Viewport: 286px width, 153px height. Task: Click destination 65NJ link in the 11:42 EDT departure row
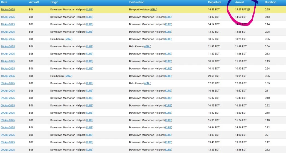click(x=147, y=46)
